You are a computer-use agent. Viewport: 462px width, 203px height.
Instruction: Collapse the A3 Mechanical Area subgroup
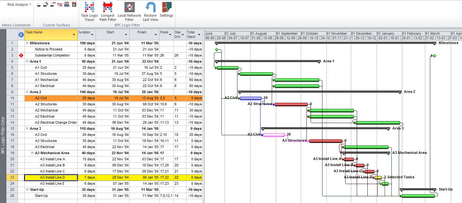click(x=32, y=153)
